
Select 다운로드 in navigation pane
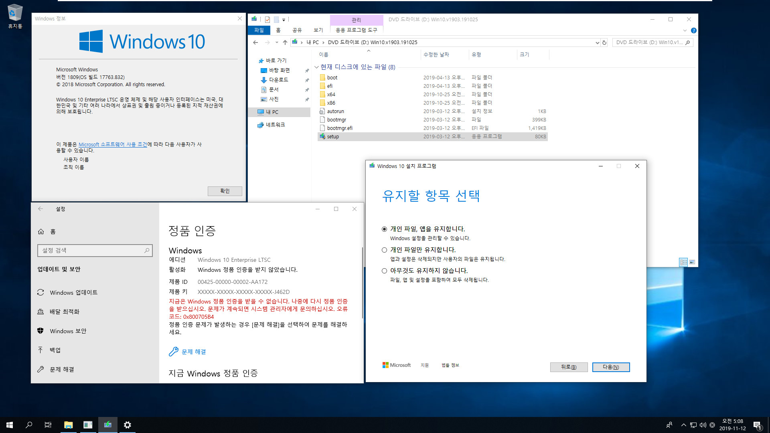[278, 80]
